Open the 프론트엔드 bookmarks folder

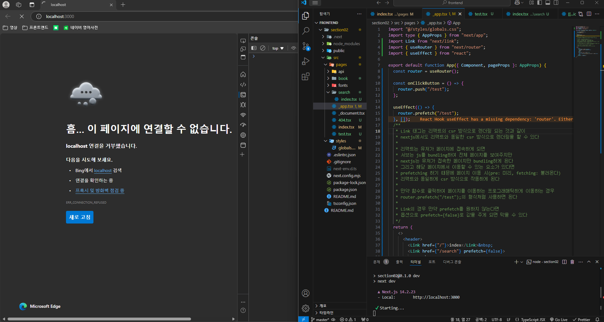tap(35, 27)
